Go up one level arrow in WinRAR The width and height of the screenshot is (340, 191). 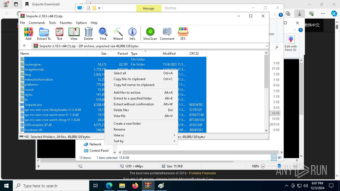pos(24,46)
